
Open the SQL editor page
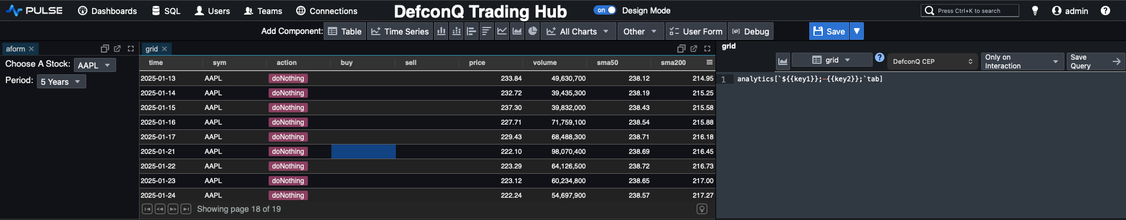166,11
